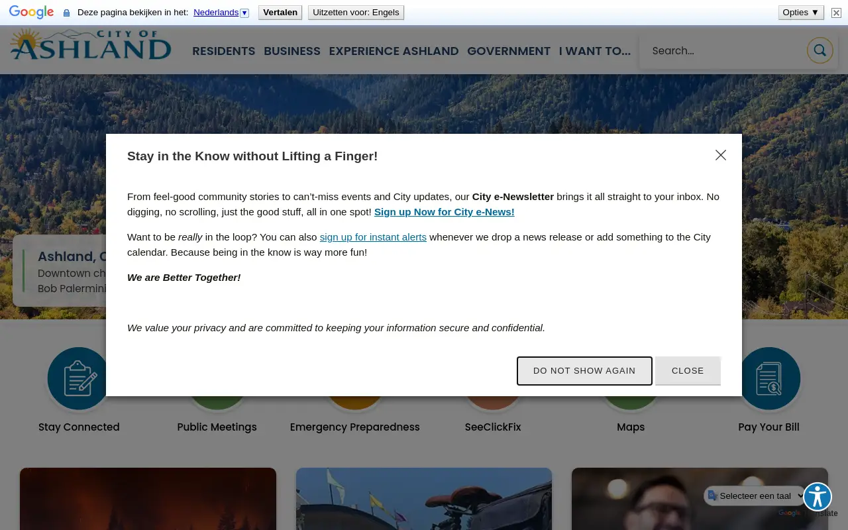Open the bicycle saddle news card thumbnail
This screenshot has height=530, width=848.
pos(424,499)
